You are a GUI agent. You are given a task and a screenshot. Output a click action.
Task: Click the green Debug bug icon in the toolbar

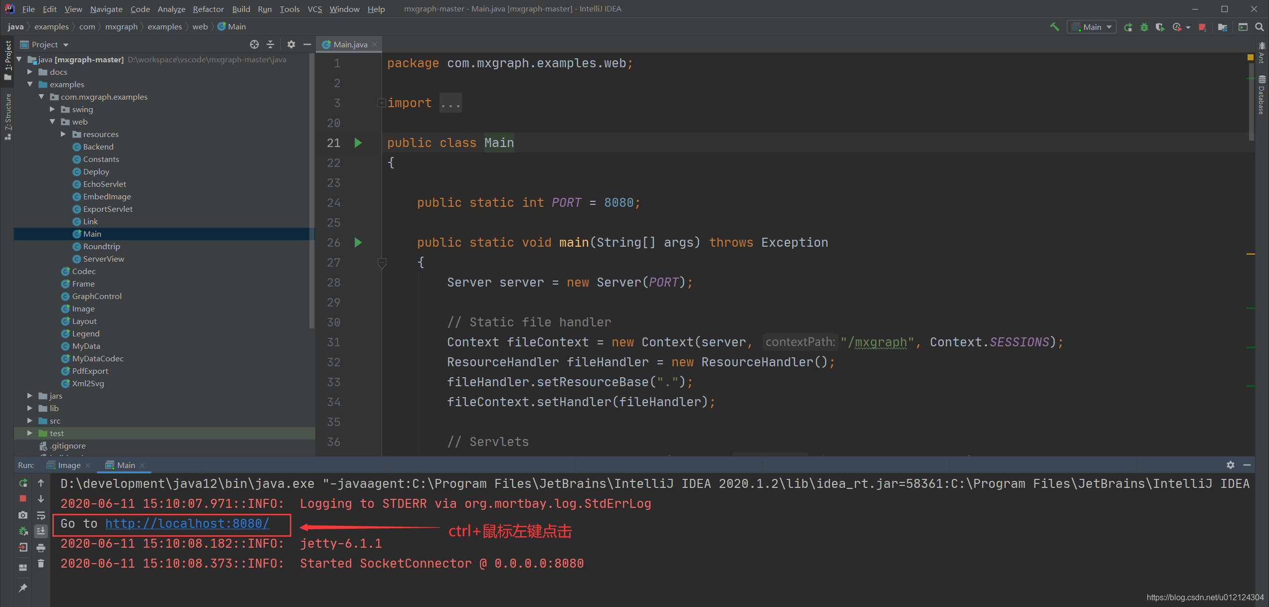pos(1144,27)
